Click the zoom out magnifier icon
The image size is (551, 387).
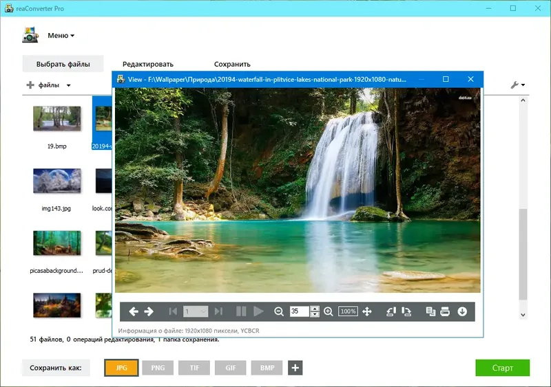tap(279, 311)
